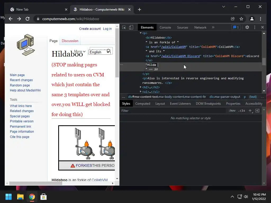Expand the <ul> element node
Viewport: 271px width, 203px height.
pyautogui.click(x=141, y=92)
